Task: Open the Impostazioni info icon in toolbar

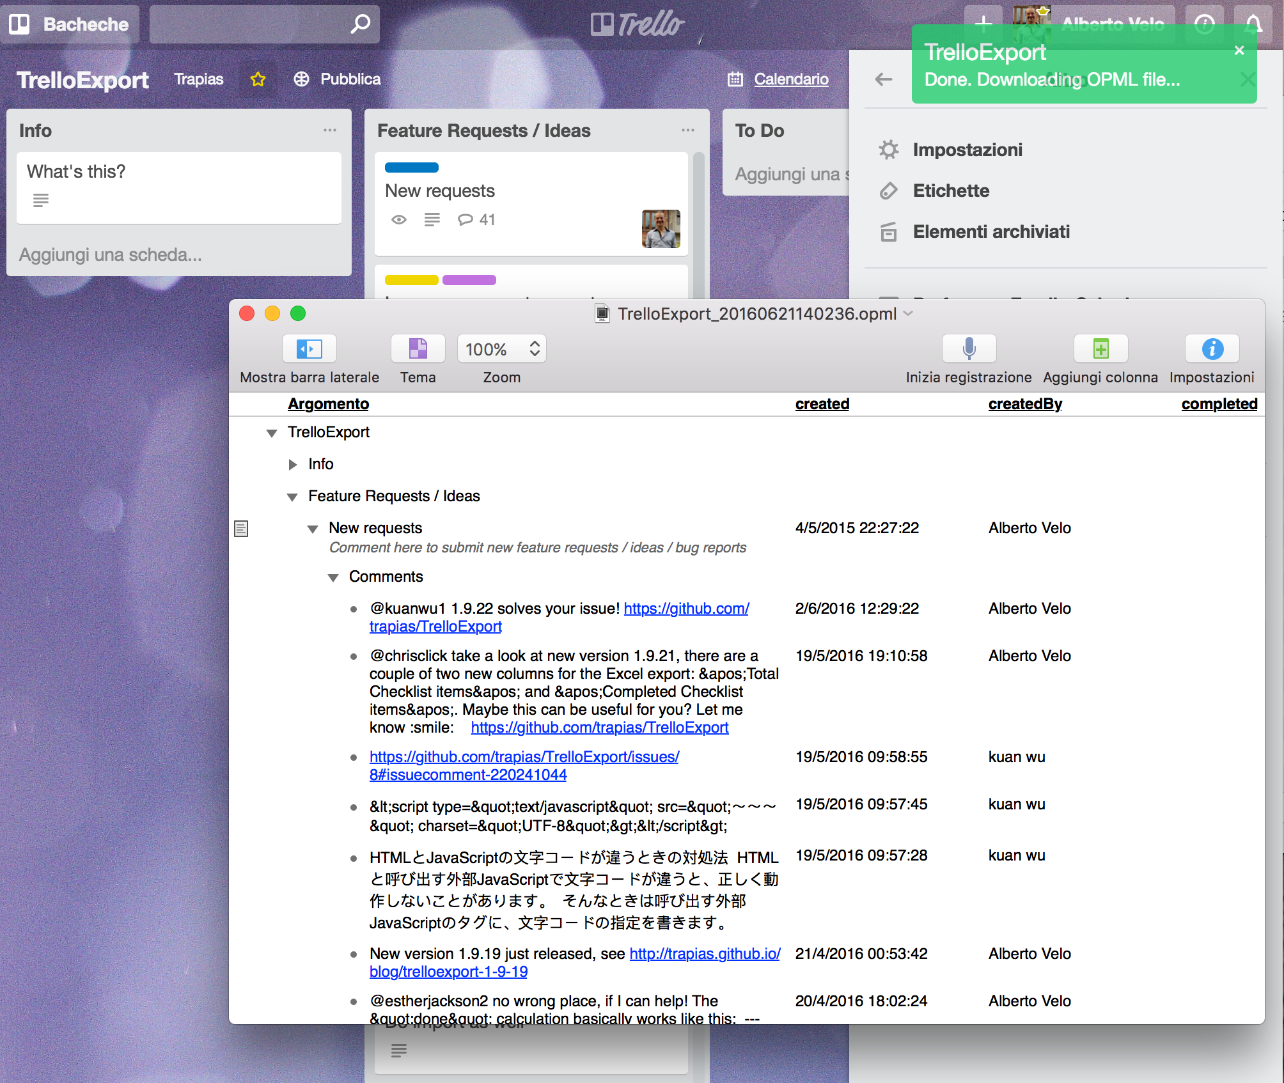Action: click(x=1212, y=349)
